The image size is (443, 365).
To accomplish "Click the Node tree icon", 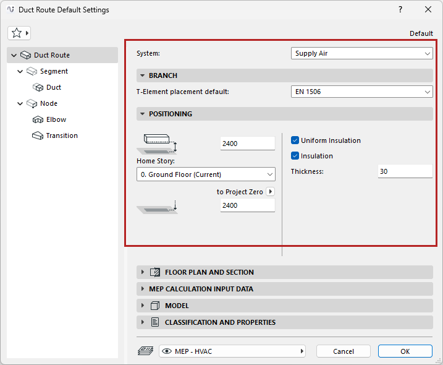I will (x=32, y=103).
